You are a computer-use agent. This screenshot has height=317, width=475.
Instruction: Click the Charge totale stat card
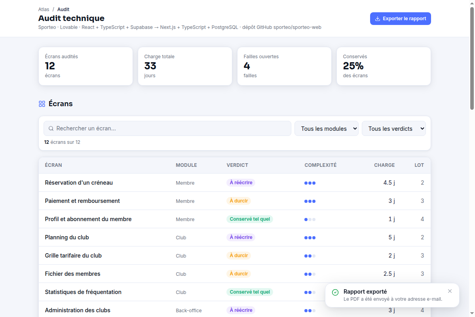coord(185,66)
